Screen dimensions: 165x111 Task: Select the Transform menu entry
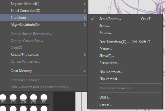coord(43,18)
